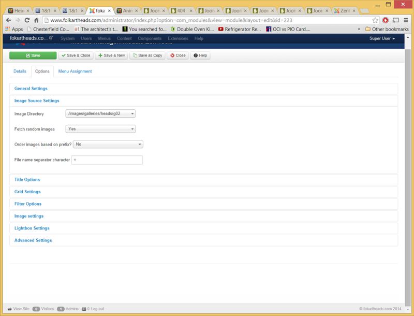Open the Joomla Help menu
The width and height of the screenshot is (414, 316).
tap(199, 38)
